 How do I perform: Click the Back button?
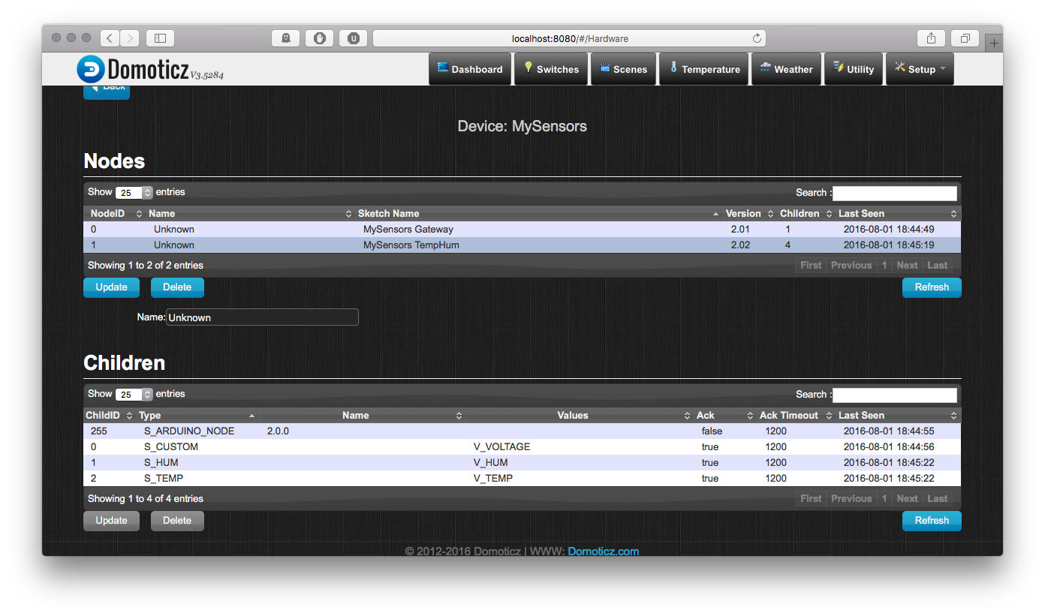pyautogui.click(x=107, y=90)
